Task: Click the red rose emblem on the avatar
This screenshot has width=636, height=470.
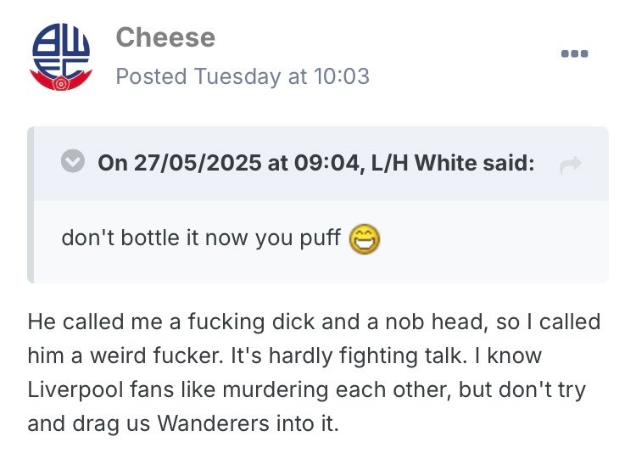Action: pyautogui.click(x=59, y=85)
